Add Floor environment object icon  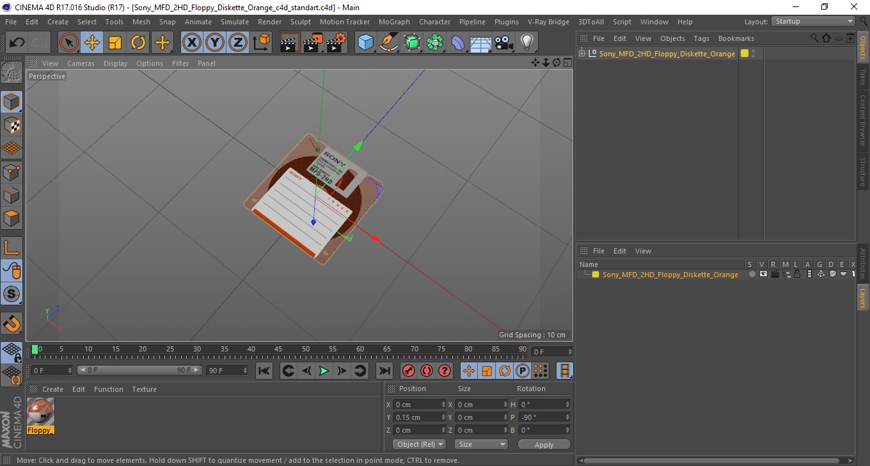click(x=480, y=43)
